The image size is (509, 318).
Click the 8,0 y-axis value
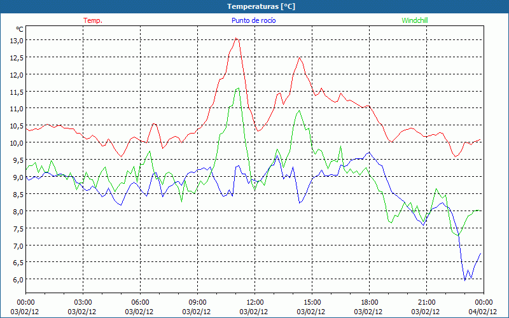point(18,212)
